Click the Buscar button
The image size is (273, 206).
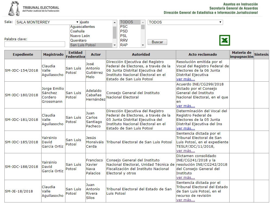157,42
